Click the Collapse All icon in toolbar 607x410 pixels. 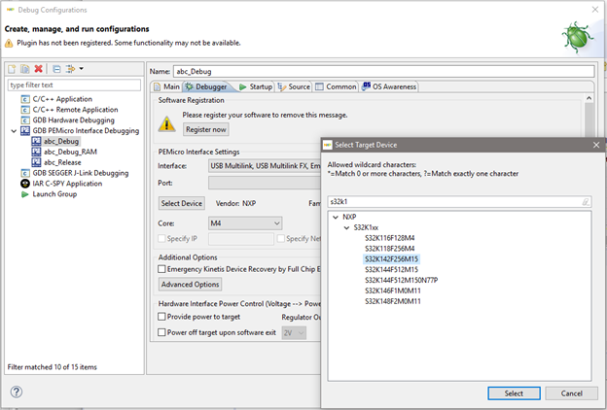click(x=56, y=69)
